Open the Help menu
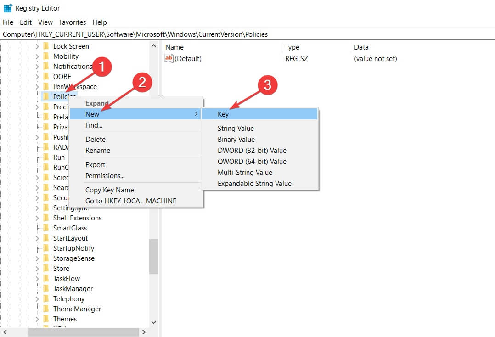 pyautogui.click(x=100, y=22)
